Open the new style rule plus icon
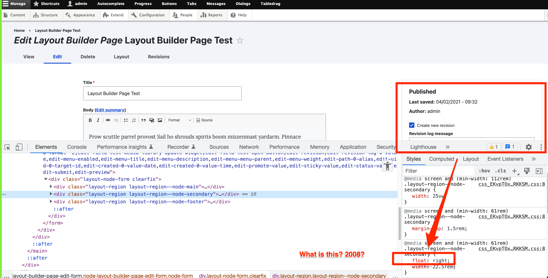 tap(514, 171)
